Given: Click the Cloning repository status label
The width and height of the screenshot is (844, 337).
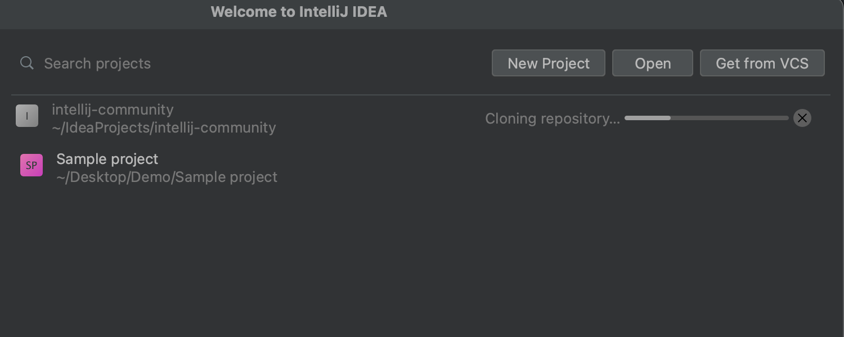Looking at the screenshot, I should pos(552,119).
